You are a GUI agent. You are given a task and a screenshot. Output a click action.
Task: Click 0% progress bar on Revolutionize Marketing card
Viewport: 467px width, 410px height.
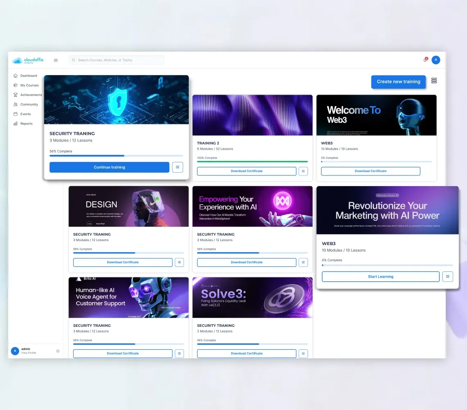click(387, 265)
